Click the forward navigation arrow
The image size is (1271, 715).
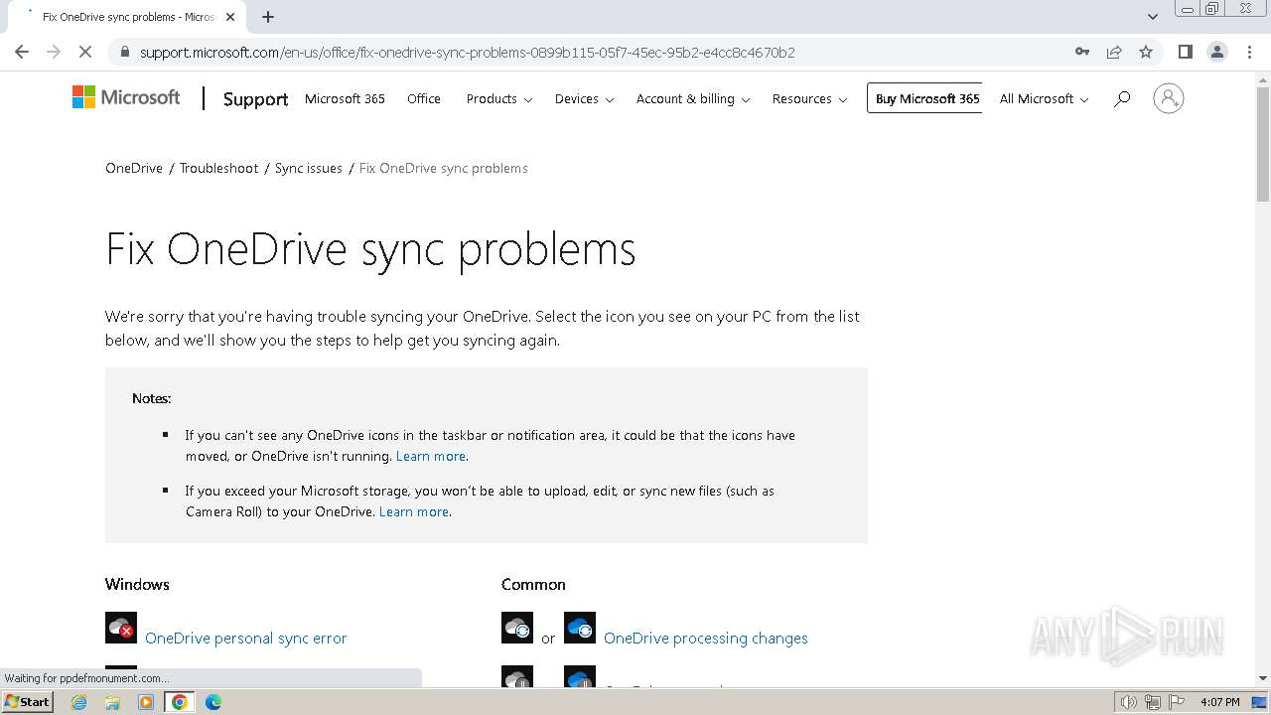[54, 52]
